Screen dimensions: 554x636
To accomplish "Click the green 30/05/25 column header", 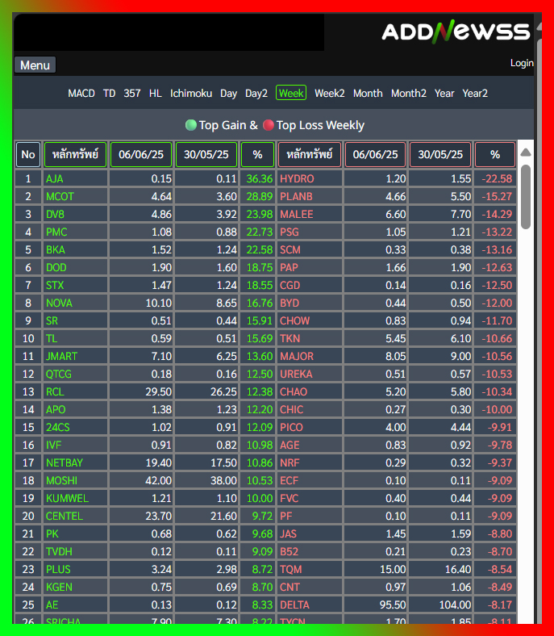I will point(206,154).
